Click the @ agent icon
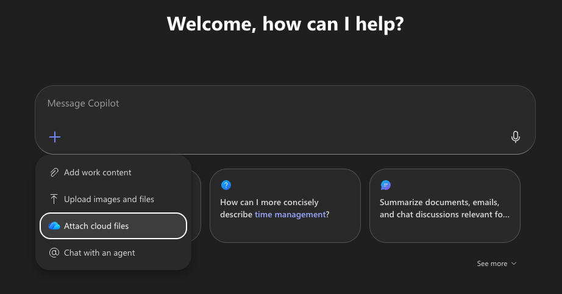The image size is (562, 294). point(54,253)
